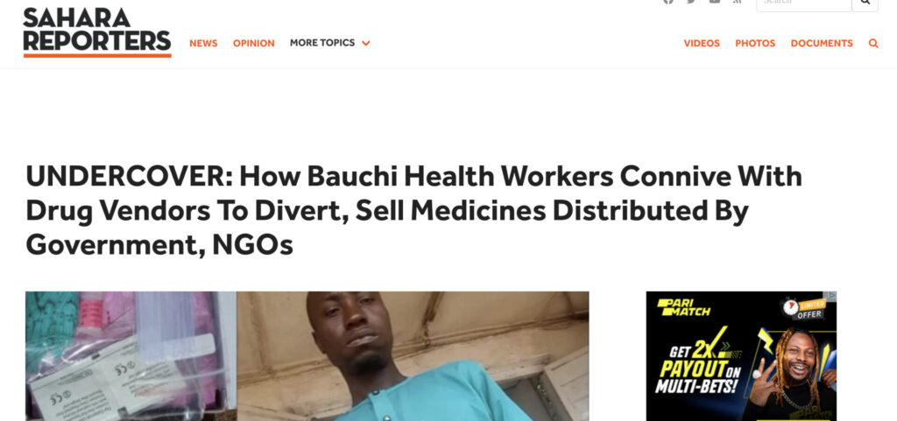897x421 pixels.
Task: Click the black search magnifier button
Action: (x=865, y=4)
